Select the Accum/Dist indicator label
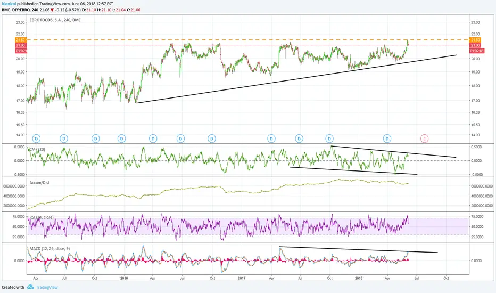 [39, 183]
